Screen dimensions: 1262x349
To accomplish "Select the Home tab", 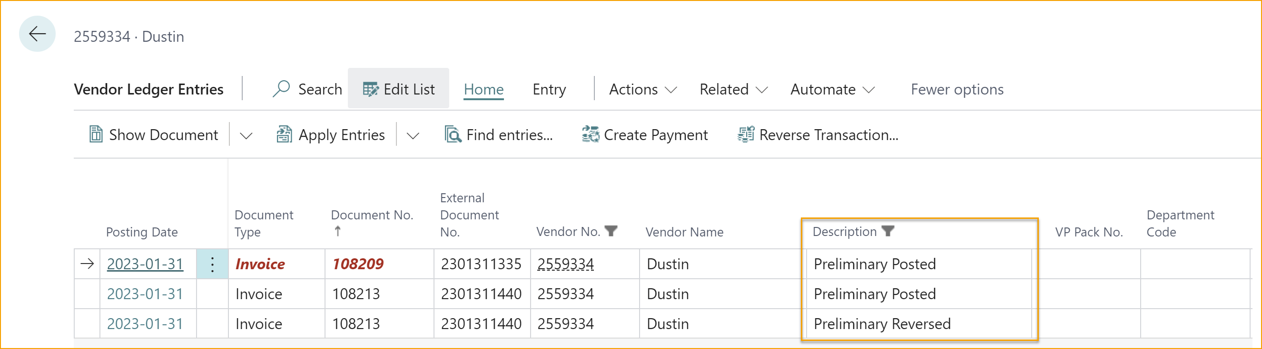I will click(483, 89).
